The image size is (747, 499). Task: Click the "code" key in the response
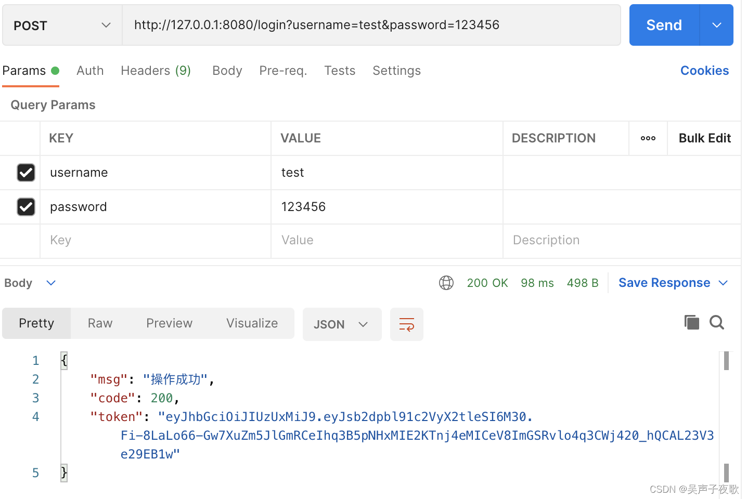tap(113, 398)
